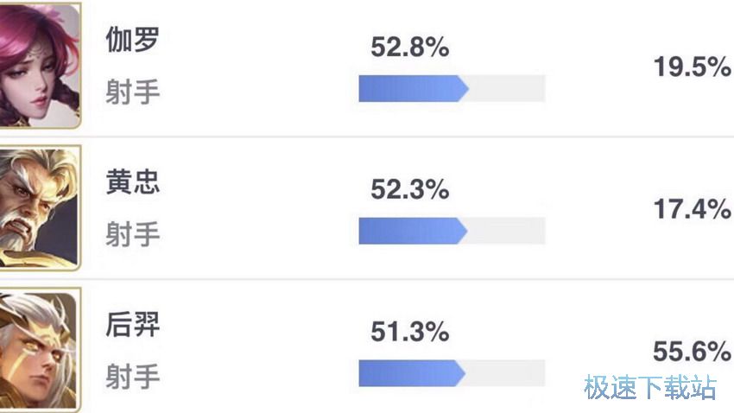Click the 17.4% pick rate for 黄忠
This screenshot has height=413, width=734.
point(693,209)
